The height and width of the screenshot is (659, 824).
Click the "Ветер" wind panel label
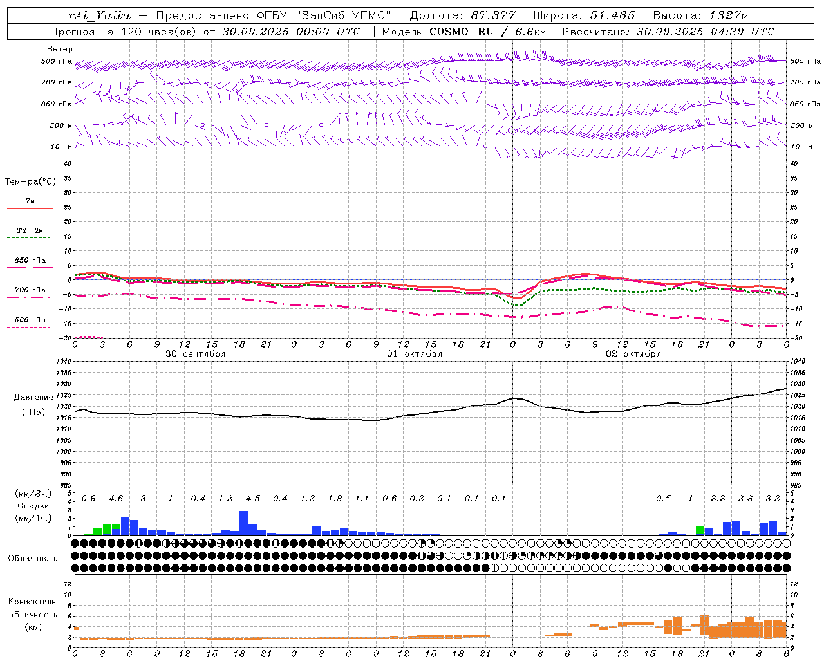coord(60,49)
